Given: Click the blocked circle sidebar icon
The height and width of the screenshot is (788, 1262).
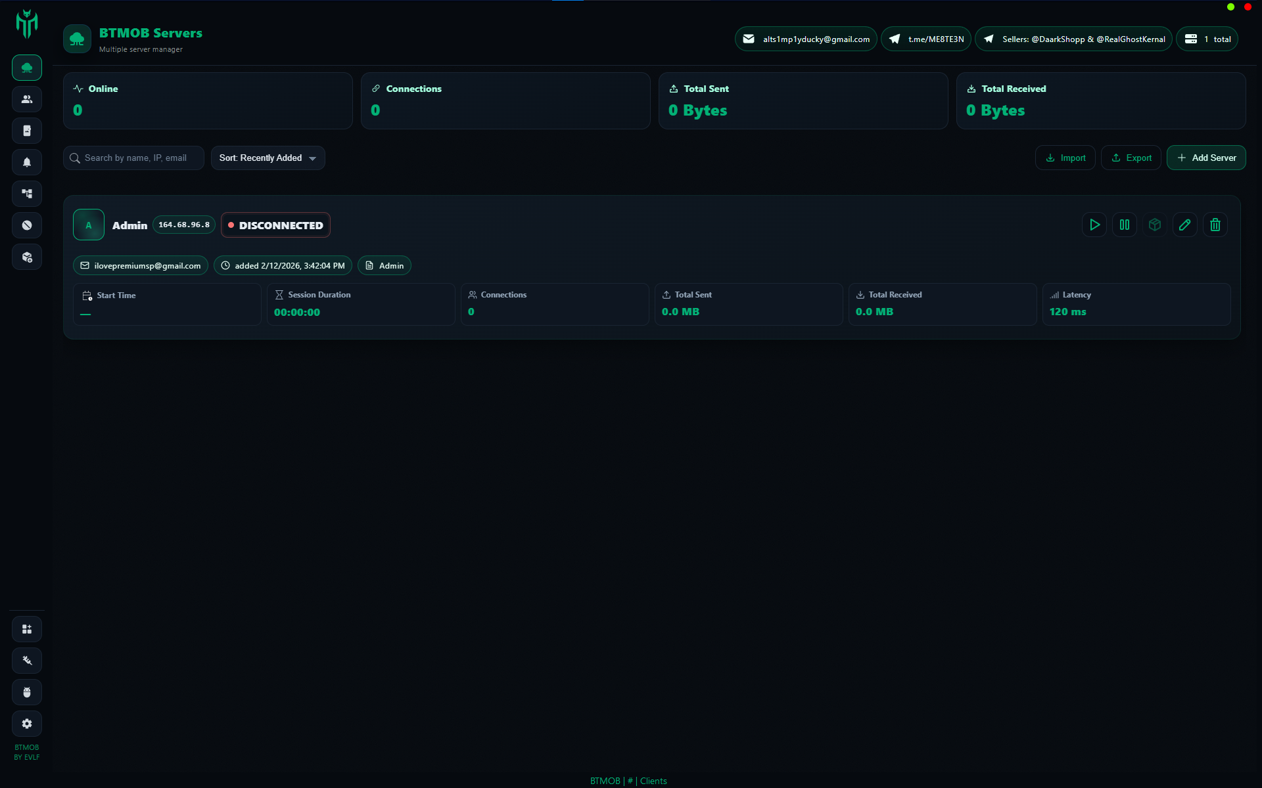Looking at the screenshot, I should pos(27,225).
